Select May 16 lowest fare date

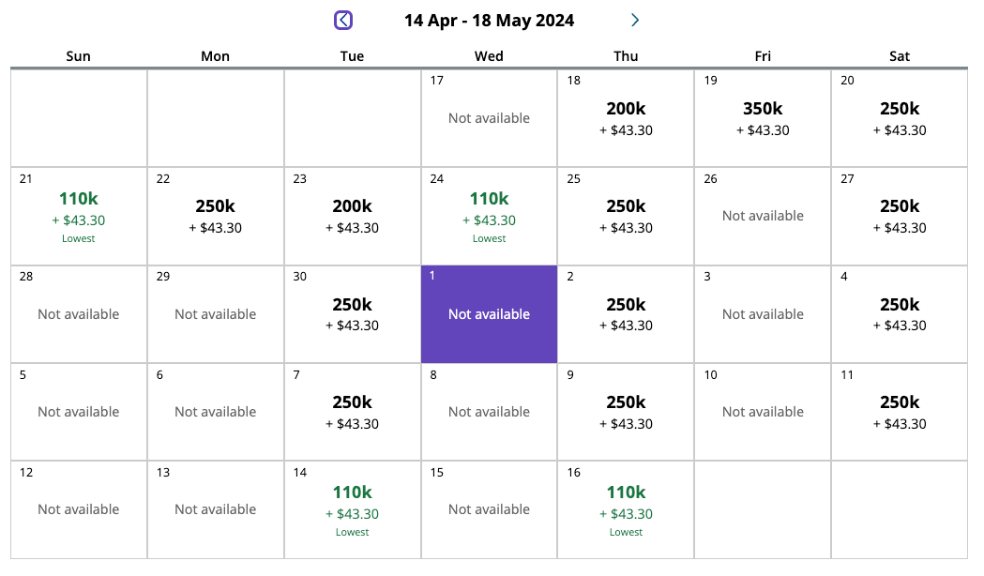pyautogui.click(x=626, y=509)
